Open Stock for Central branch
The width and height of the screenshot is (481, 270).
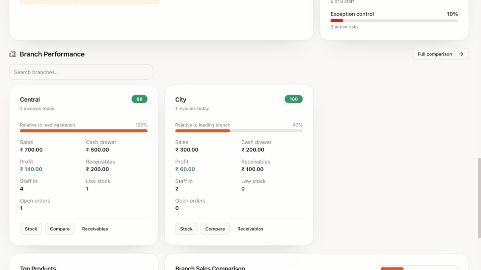(31, 229)
